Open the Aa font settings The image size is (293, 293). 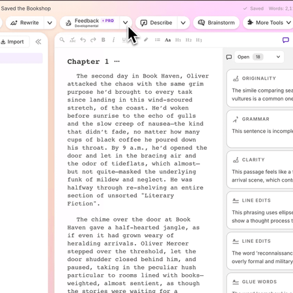coord(168,40)
